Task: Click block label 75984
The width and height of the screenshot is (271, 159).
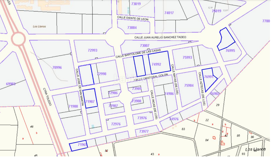Action: [x=189, y=86]
